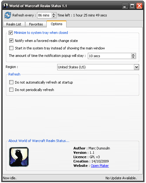Click the raven moon logo in About section

coord(19,157)
